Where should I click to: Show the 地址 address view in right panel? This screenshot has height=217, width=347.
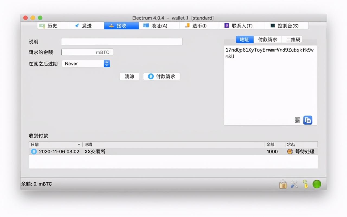[245, 40]
